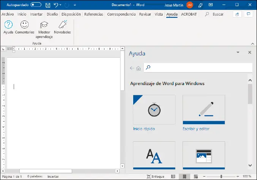Open the Inicio rápido help link
This screenshot has height=180, width=257.
(x=144, y=129)
